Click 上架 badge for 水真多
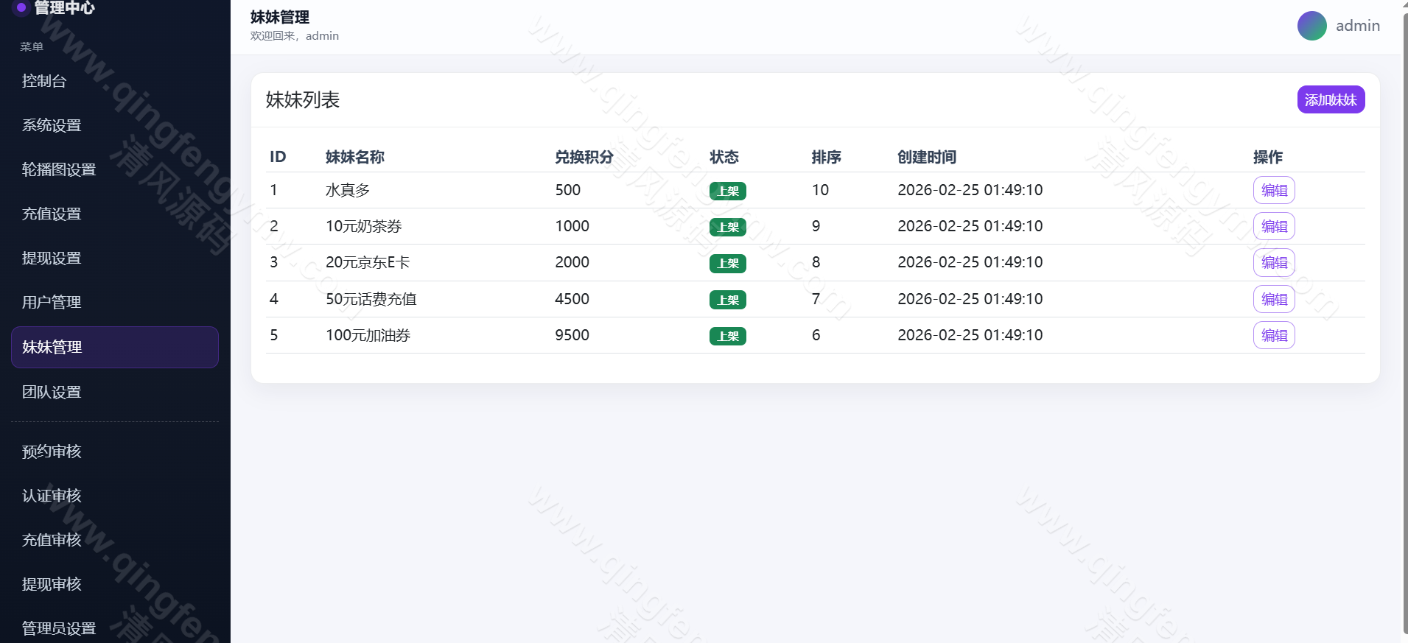 (728, 191)
